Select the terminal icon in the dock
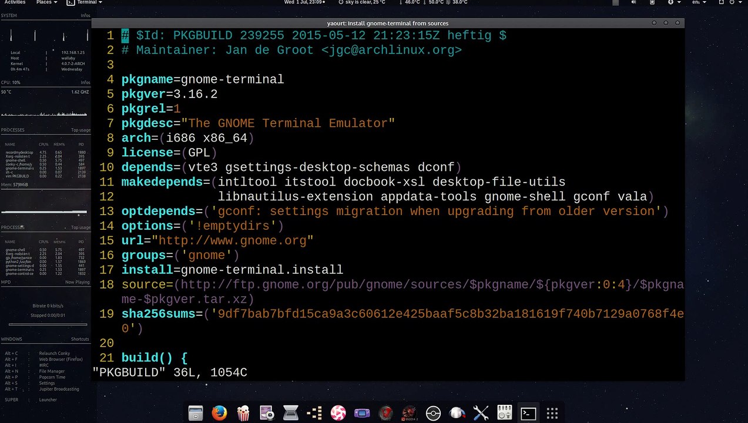The image size is (748, 423). pos(528,413)
